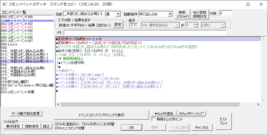The height and width of the screenshot is (135, 268).
Task: Click the セルフ変数使用状況 button
Action: (x=200, y=14)
